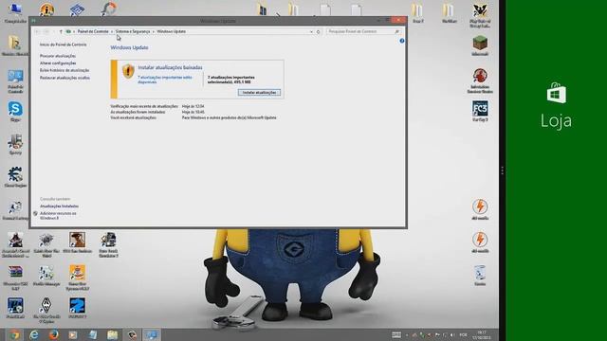Open the Painel de Controle desktop icon
The image size is (607, 341).
click(x=15, y=81)
